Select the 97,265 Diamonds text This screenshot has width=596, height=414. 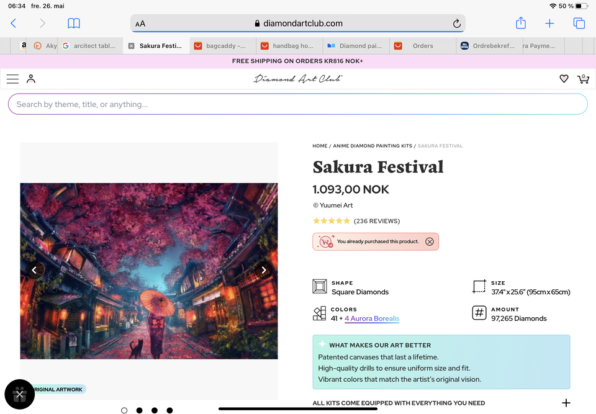point(519,318)
